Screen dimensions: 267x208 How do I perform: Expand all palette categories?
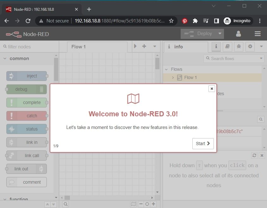point(53,204)
